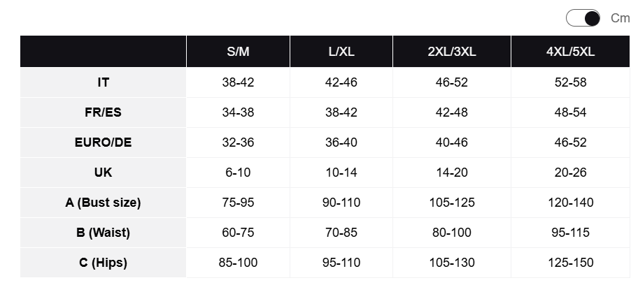The image size is (638, 292).
Task: Click the UK row label
Action: pyautogui.click(x=103, y=173)
